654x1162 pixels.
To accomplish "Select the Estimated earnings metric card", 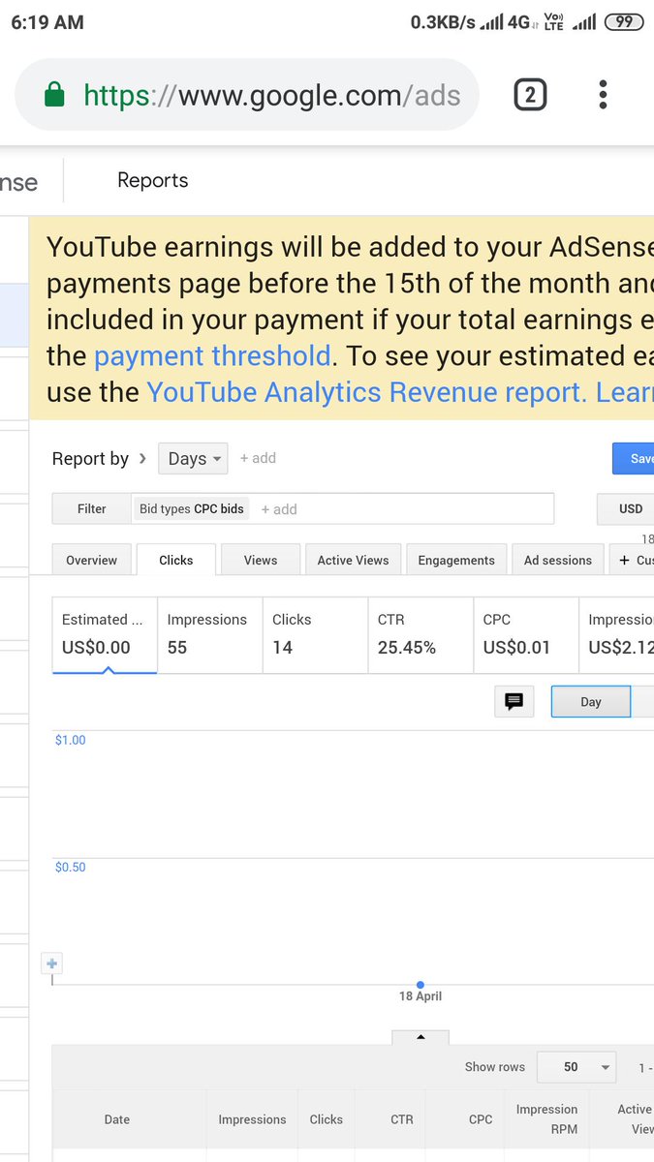I will (105, 634).
